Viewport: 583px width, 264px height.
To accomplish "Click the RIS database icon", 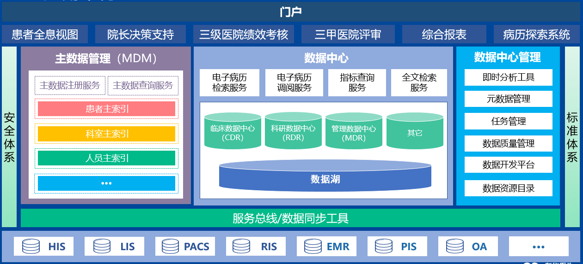I will coord(241,246).
